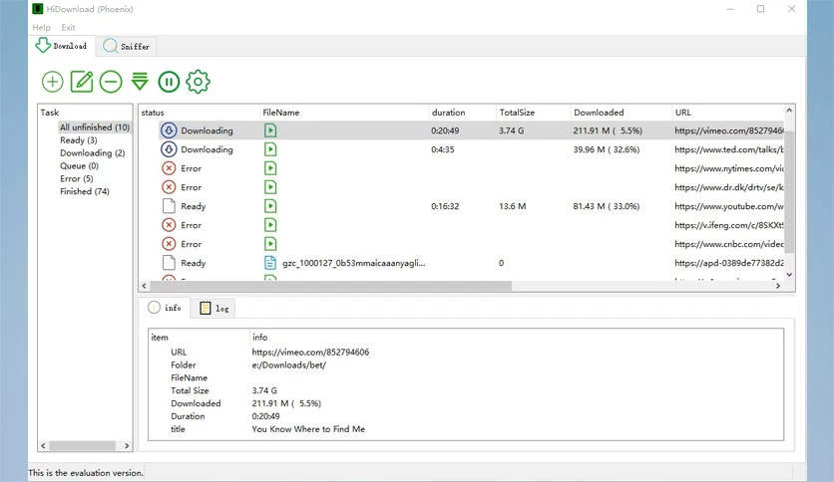Click Task panel scroll left arrow
The height and width of the screenshot is (482, 834).
[x=44, y=446]
